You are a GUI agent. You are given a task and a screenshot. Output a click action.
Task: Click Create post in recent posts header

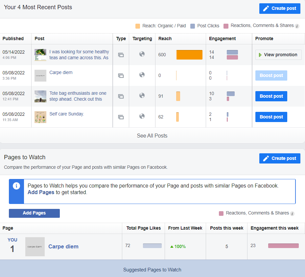[x=280, y=9]
